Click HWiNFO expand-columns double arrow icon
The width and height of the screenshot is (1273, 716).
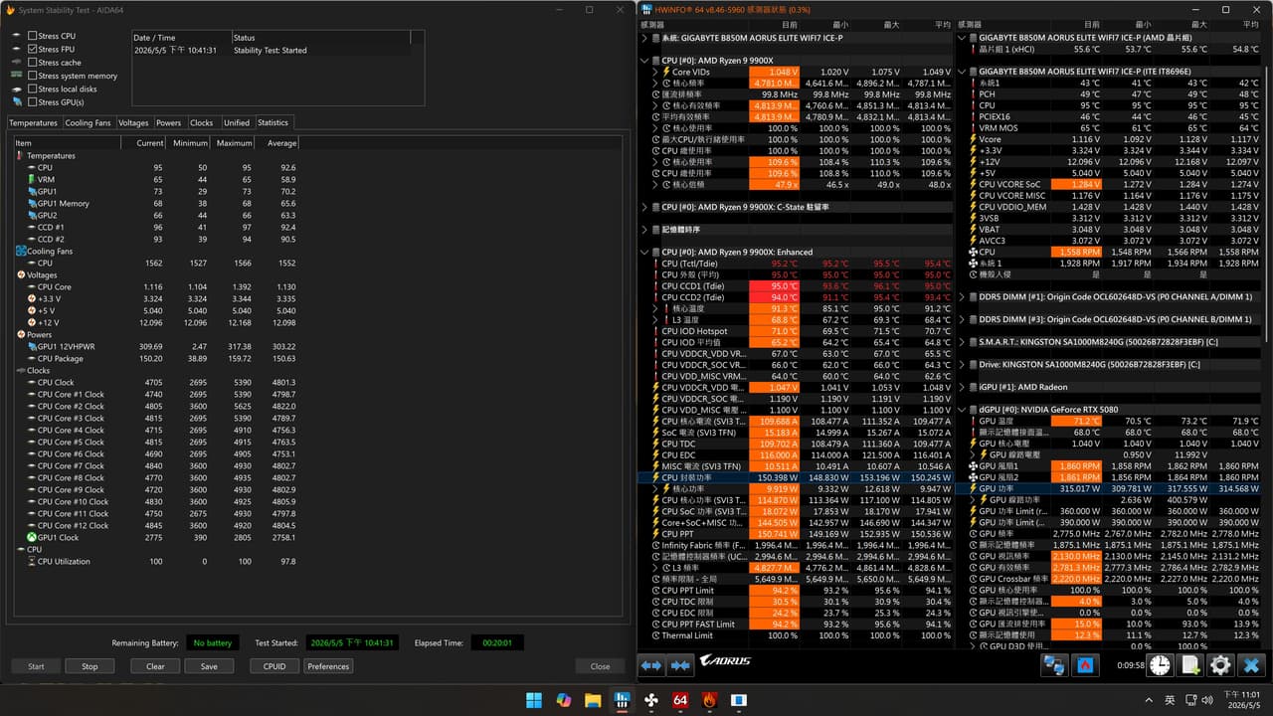point(650,665)
